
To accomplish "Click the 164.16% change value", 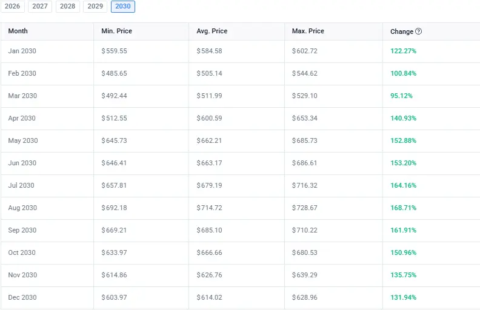I will coord(403,185).
